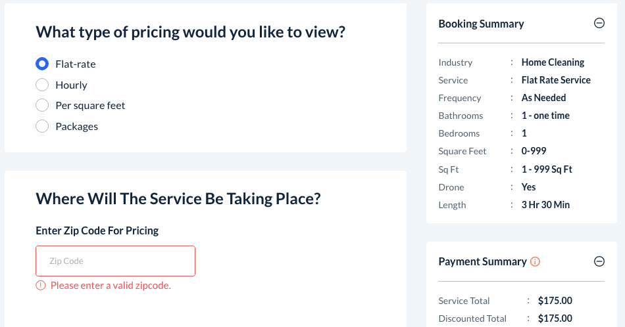
Task: Click the Discounted Total amount
Action: [555, 318]
